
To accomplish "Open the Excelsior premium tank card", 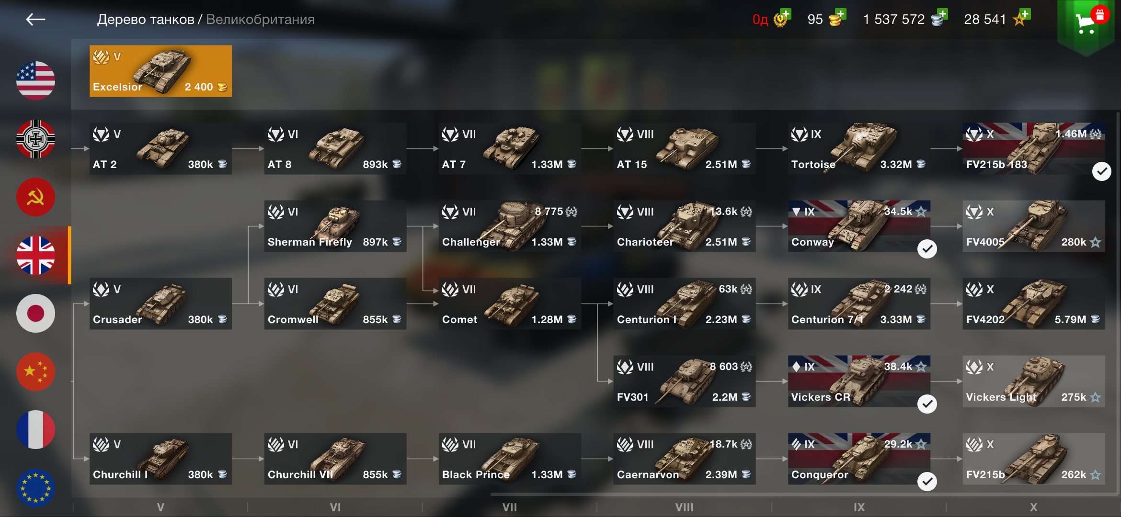I will tap(160, 71).
